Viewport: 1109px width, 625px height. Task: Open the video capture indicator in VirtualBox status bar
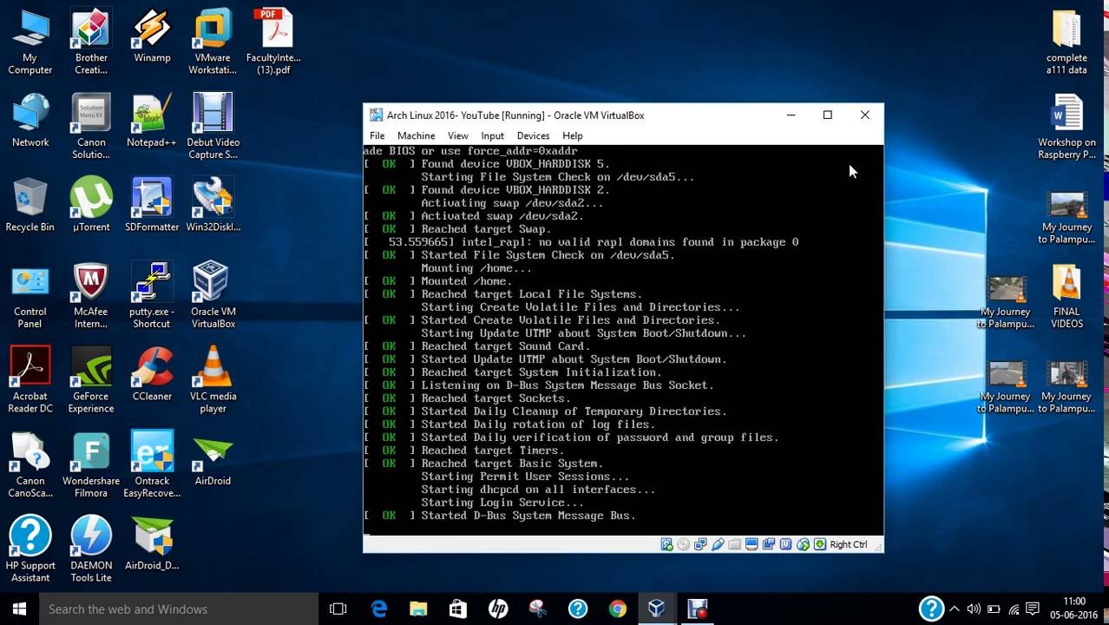pyautogui.click(x=769, y=544)
